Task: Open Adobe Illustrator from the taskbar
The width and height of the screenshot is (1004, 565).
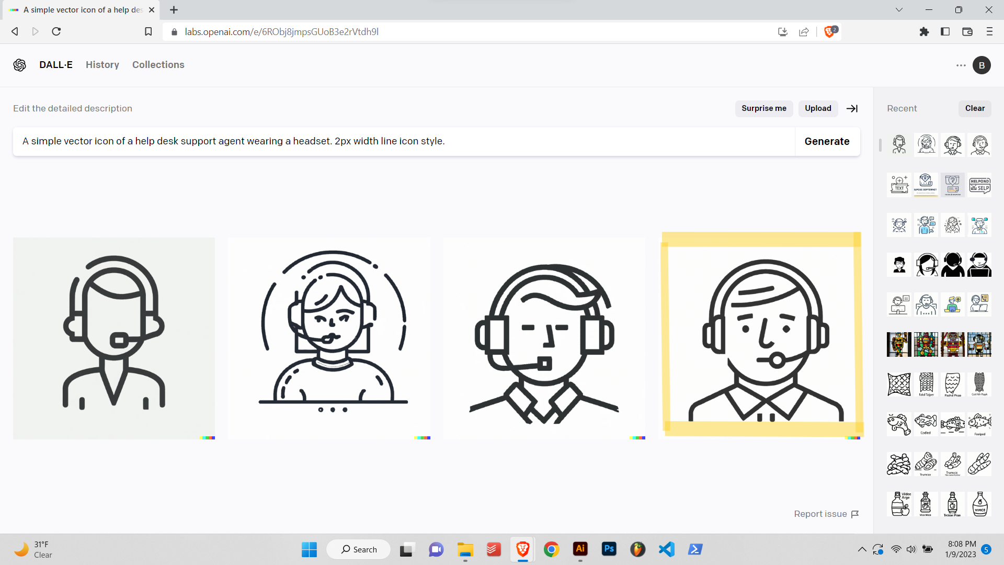Action: pyautogui.click(x=580, y=549)
